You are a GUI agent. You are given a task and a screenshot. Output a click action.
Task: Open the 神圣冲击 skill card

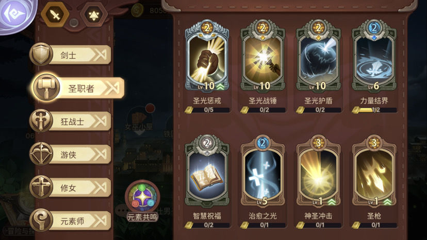318,172
